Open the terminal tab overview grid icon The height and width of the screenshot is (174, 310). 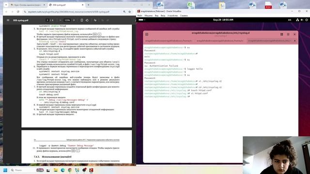tap(282, 34)
